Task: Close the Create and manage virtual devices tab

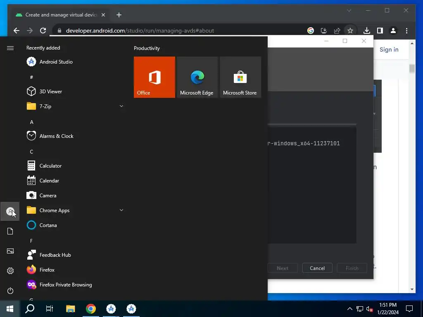Action: tap(103, 15)
